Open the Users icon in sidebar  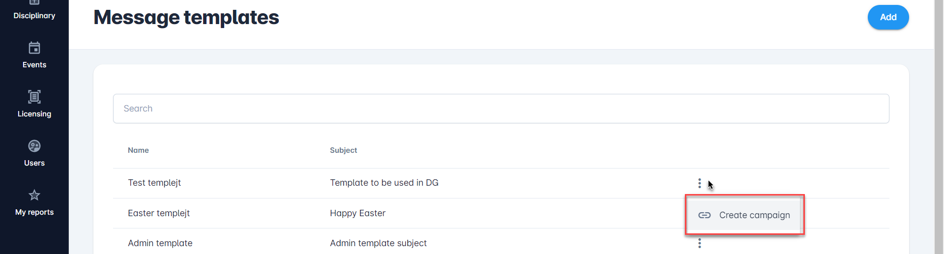pos(34,146)
